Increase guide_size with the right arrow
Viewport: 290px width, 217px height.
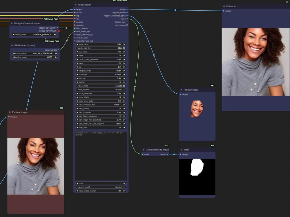[x=124, y=44]
